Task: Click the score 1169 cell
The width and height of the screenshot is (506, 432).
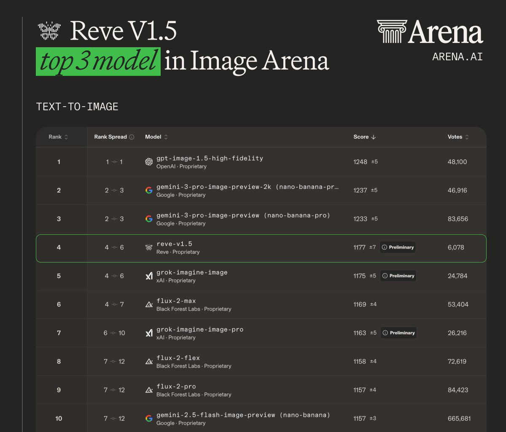Action: (365, 304)
